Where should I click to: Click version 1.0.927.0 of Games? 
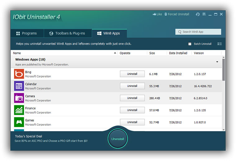(200, 122)
